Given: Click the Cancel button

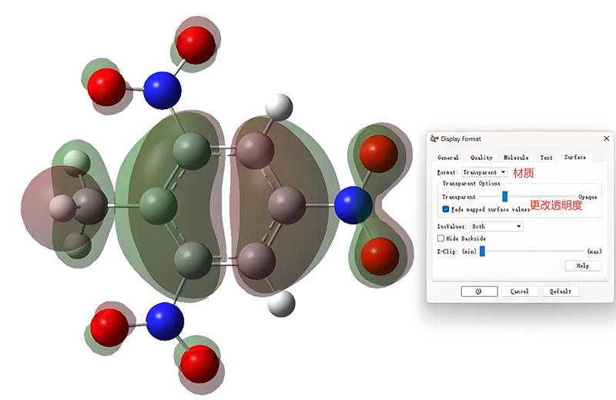Looking at the screenshot, I should [520, 292].
